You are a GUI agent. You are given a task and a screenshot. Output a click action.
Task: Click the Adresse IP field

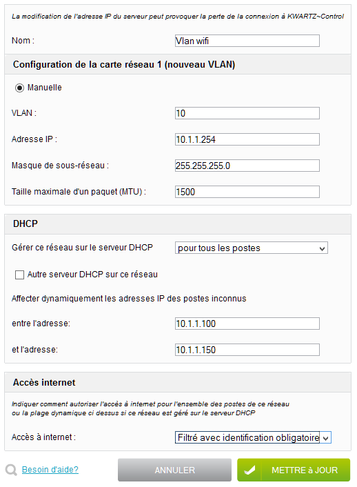tap(247, 139)
